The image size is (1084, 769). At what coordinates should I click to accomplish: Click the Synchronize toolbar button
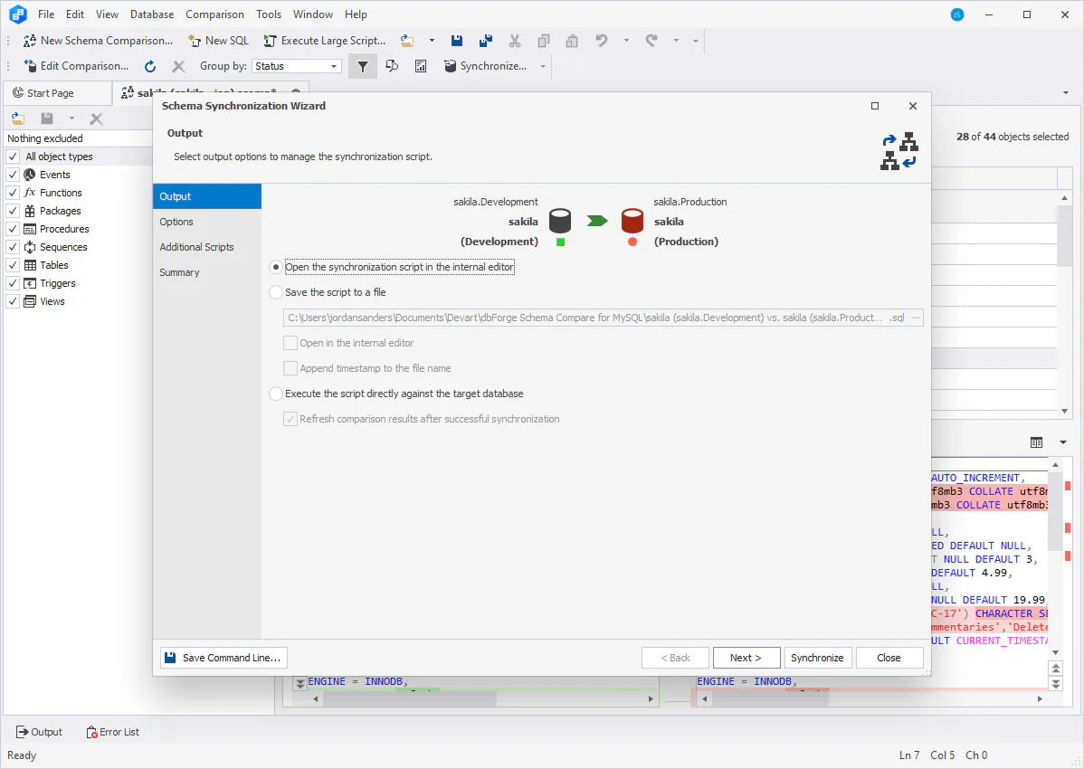point(485,66)
